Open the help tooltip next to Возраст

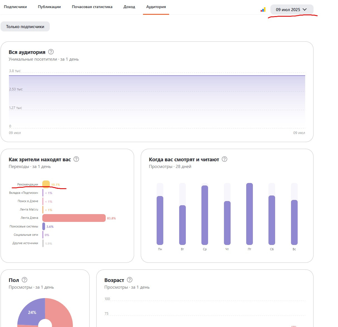coord(130,280)
